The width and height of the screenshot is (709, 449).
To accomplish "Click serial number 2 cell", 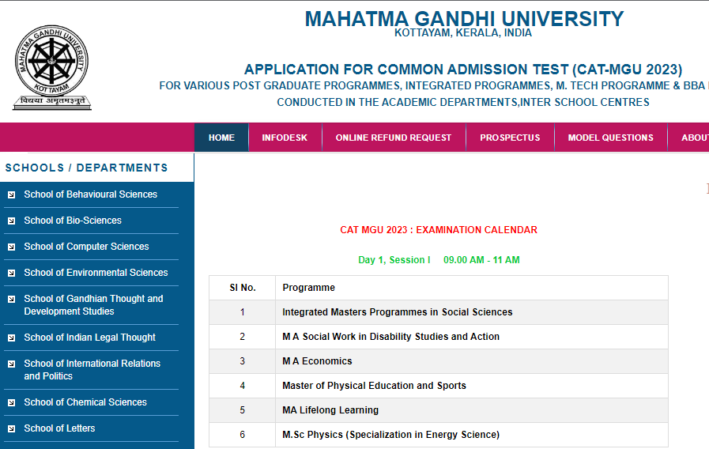I will coord(243,337).
